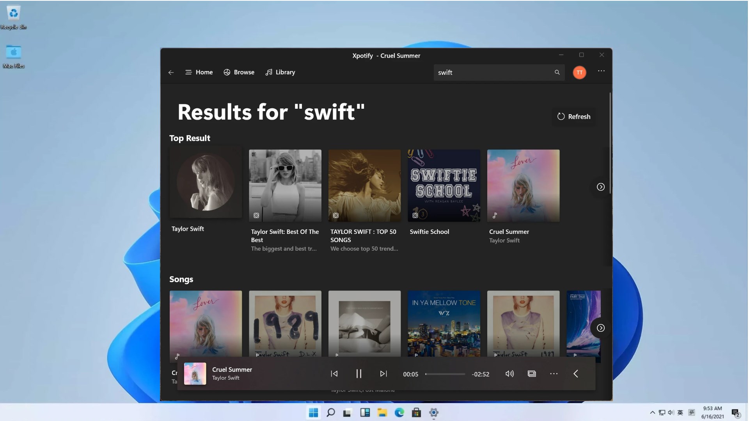
Task: Skip to the previous track
Action: [334, 374]
